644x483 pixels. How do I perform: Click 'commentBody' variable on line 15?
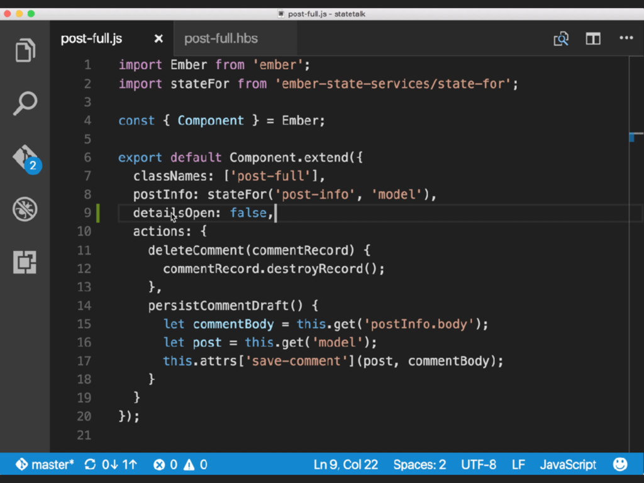tap(233, 324)
